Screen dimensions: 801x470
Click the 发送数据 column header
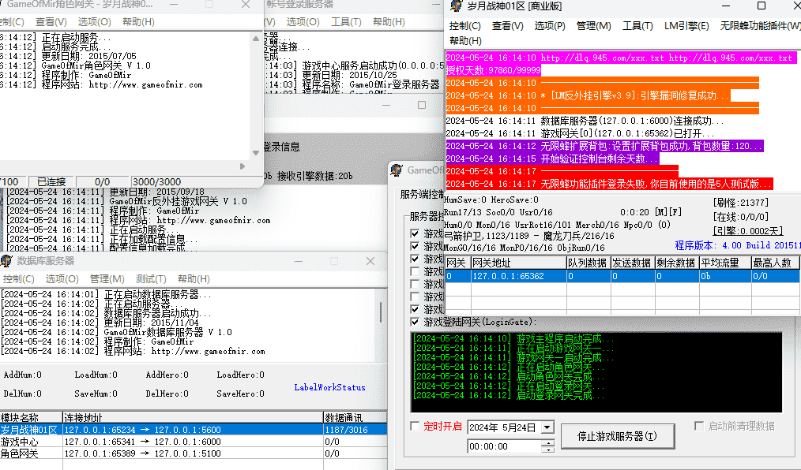tap(632, 263)
